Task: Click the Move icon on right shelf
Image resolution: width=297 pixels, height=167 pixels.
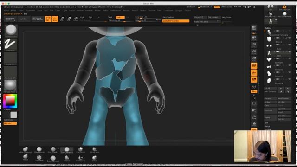Action: tap(254, 110)
